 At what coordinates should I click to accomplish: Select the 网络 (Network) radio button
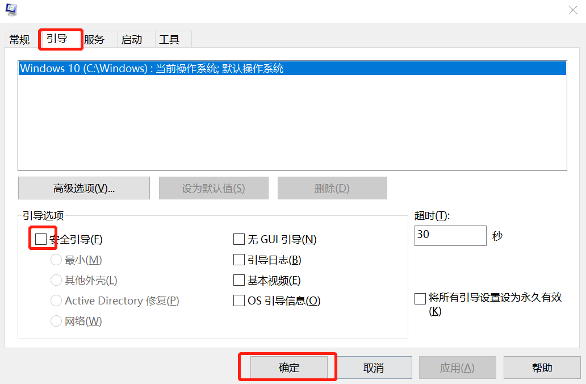pos(56,321)
